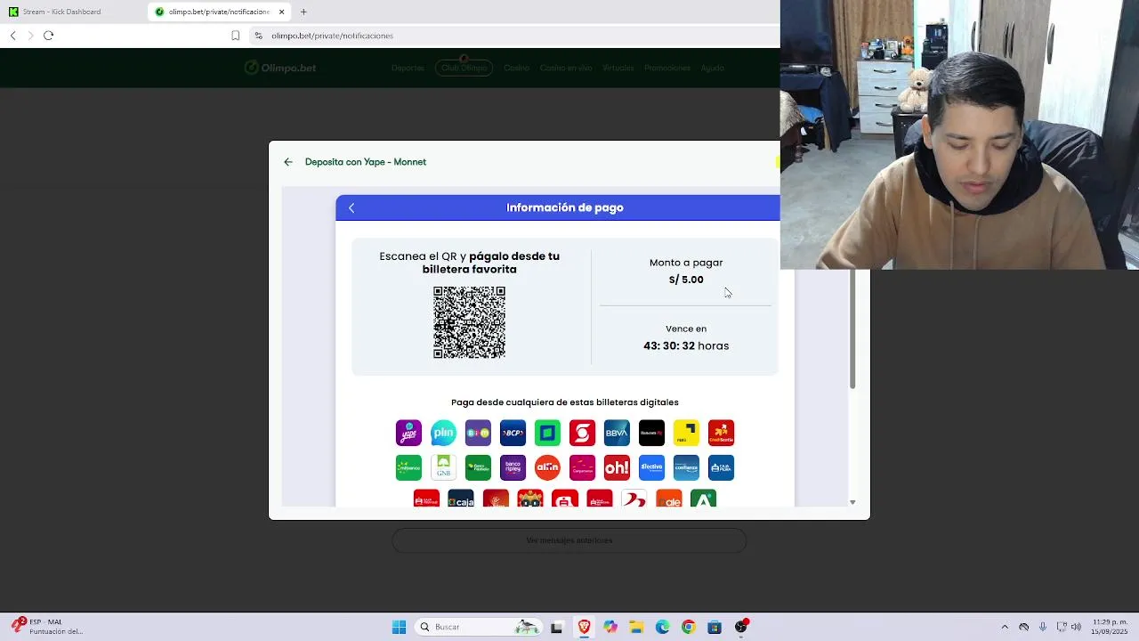Open the Club Olimpo menu item
The width and height of the screenshot is (1139, 641).
[x=464, y=68]
